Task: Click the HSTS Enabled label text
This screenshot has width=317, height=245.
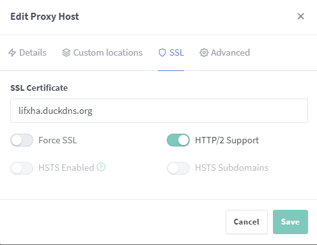Action: click(66, 168)
